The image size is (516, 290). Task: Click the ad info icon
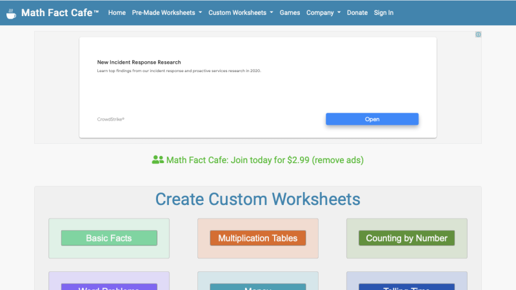tap(478, 35)
